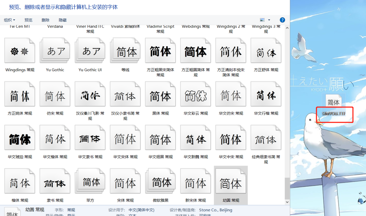The height and width of the screenshot is (216, 366).
Task: Select the highlighted 幼圆 常规 font icon
Action: (231, 181)
